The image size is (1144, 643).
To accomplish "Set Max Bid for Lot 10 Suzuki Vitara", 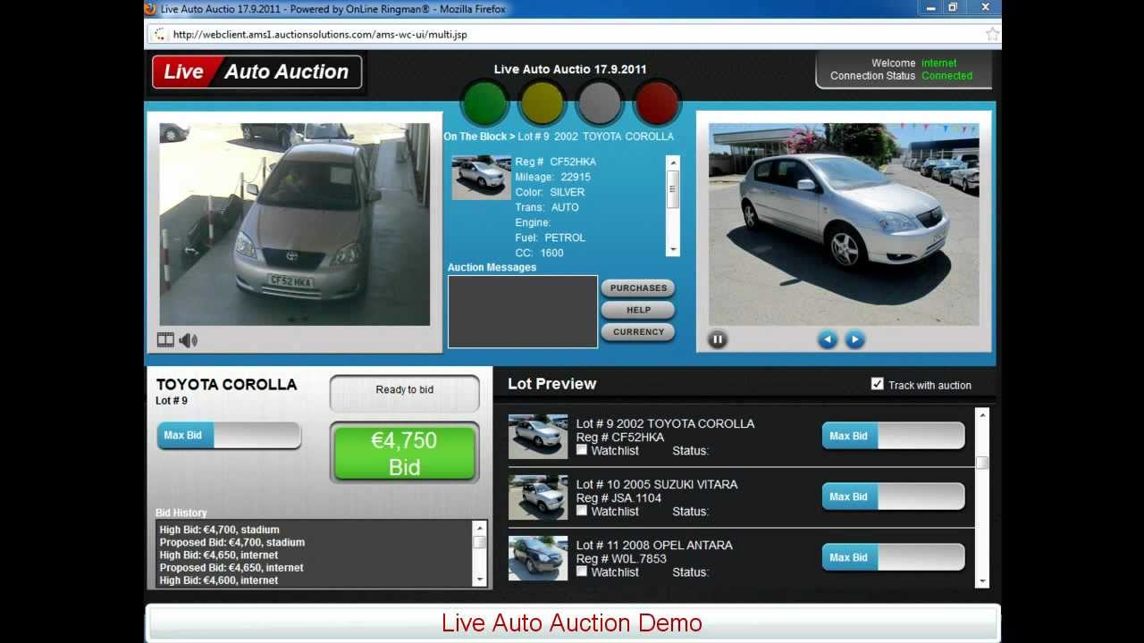I will [893, 497].
